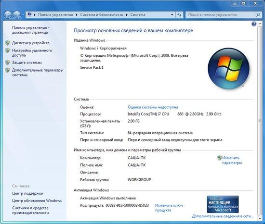Click WORKGROUP workgroup value
This screenshot has width=265, height=224.
[139, 179]
